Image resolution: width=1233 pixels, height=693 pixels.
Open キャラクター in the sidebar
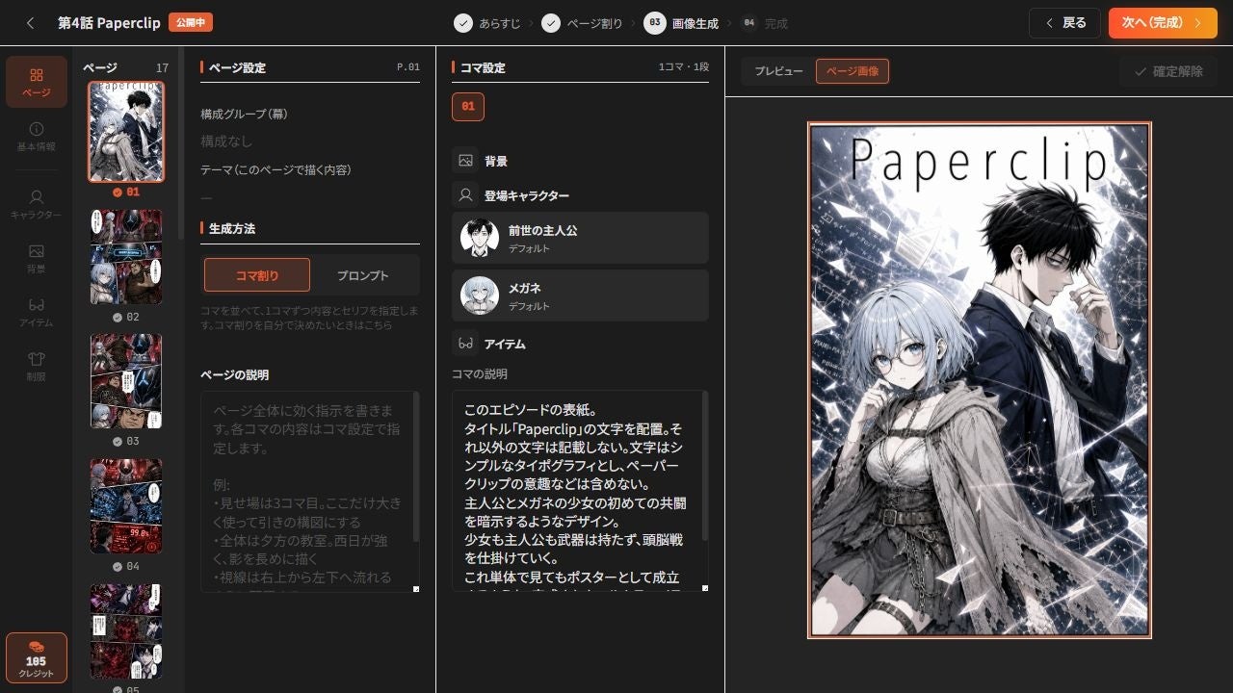click(x=37, y=203)
